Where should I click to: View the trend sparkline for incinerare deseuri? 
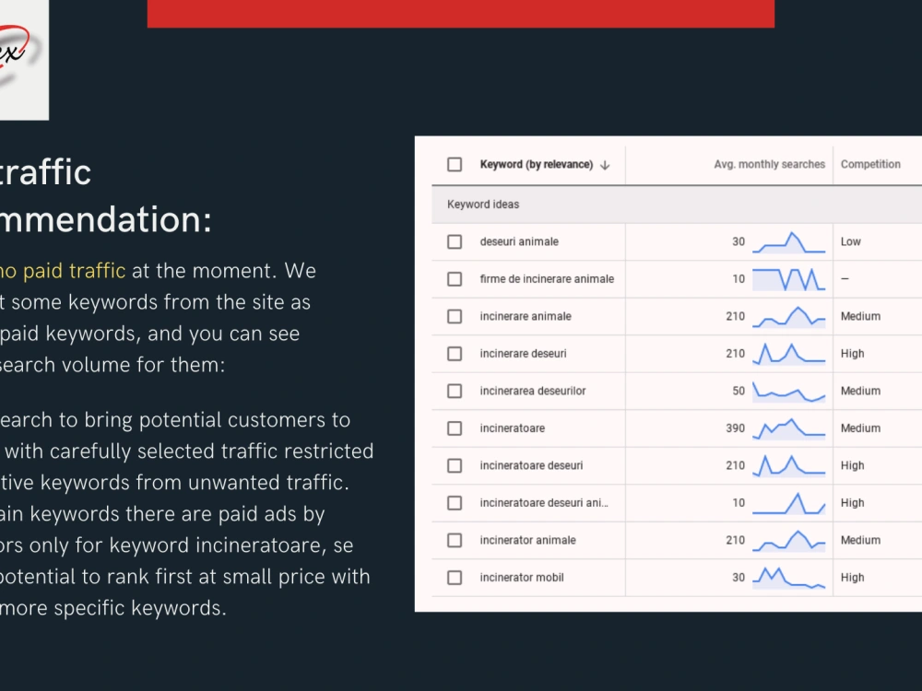[788, 354]
